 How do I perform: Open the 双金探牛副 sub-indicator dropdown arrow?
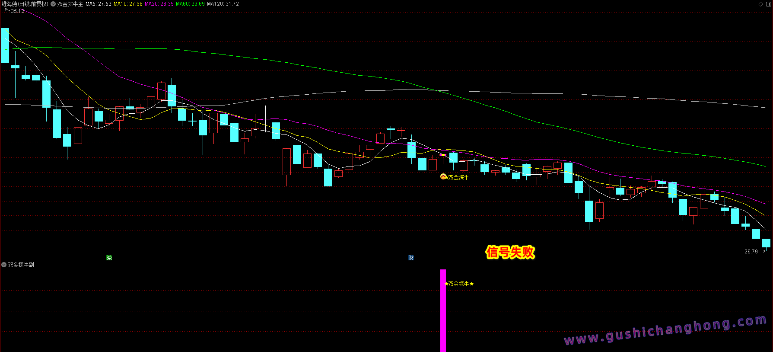(x=4, y=265)
